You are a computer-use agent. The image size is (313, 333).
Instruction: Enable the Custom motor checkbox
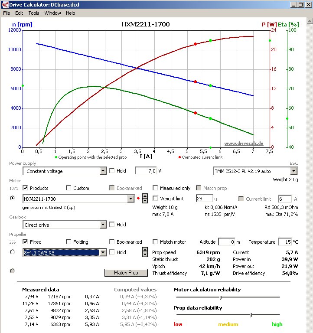[68, 188]
